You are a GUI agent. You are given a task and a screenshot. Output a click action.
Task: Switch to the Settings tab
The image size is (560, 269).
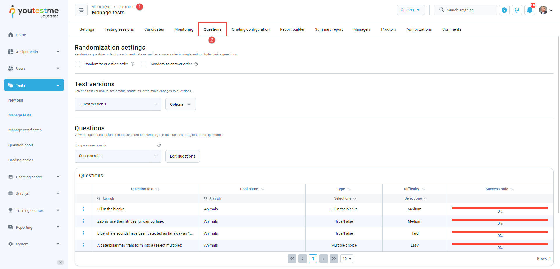pyautogui.click(x=87, y=29)
